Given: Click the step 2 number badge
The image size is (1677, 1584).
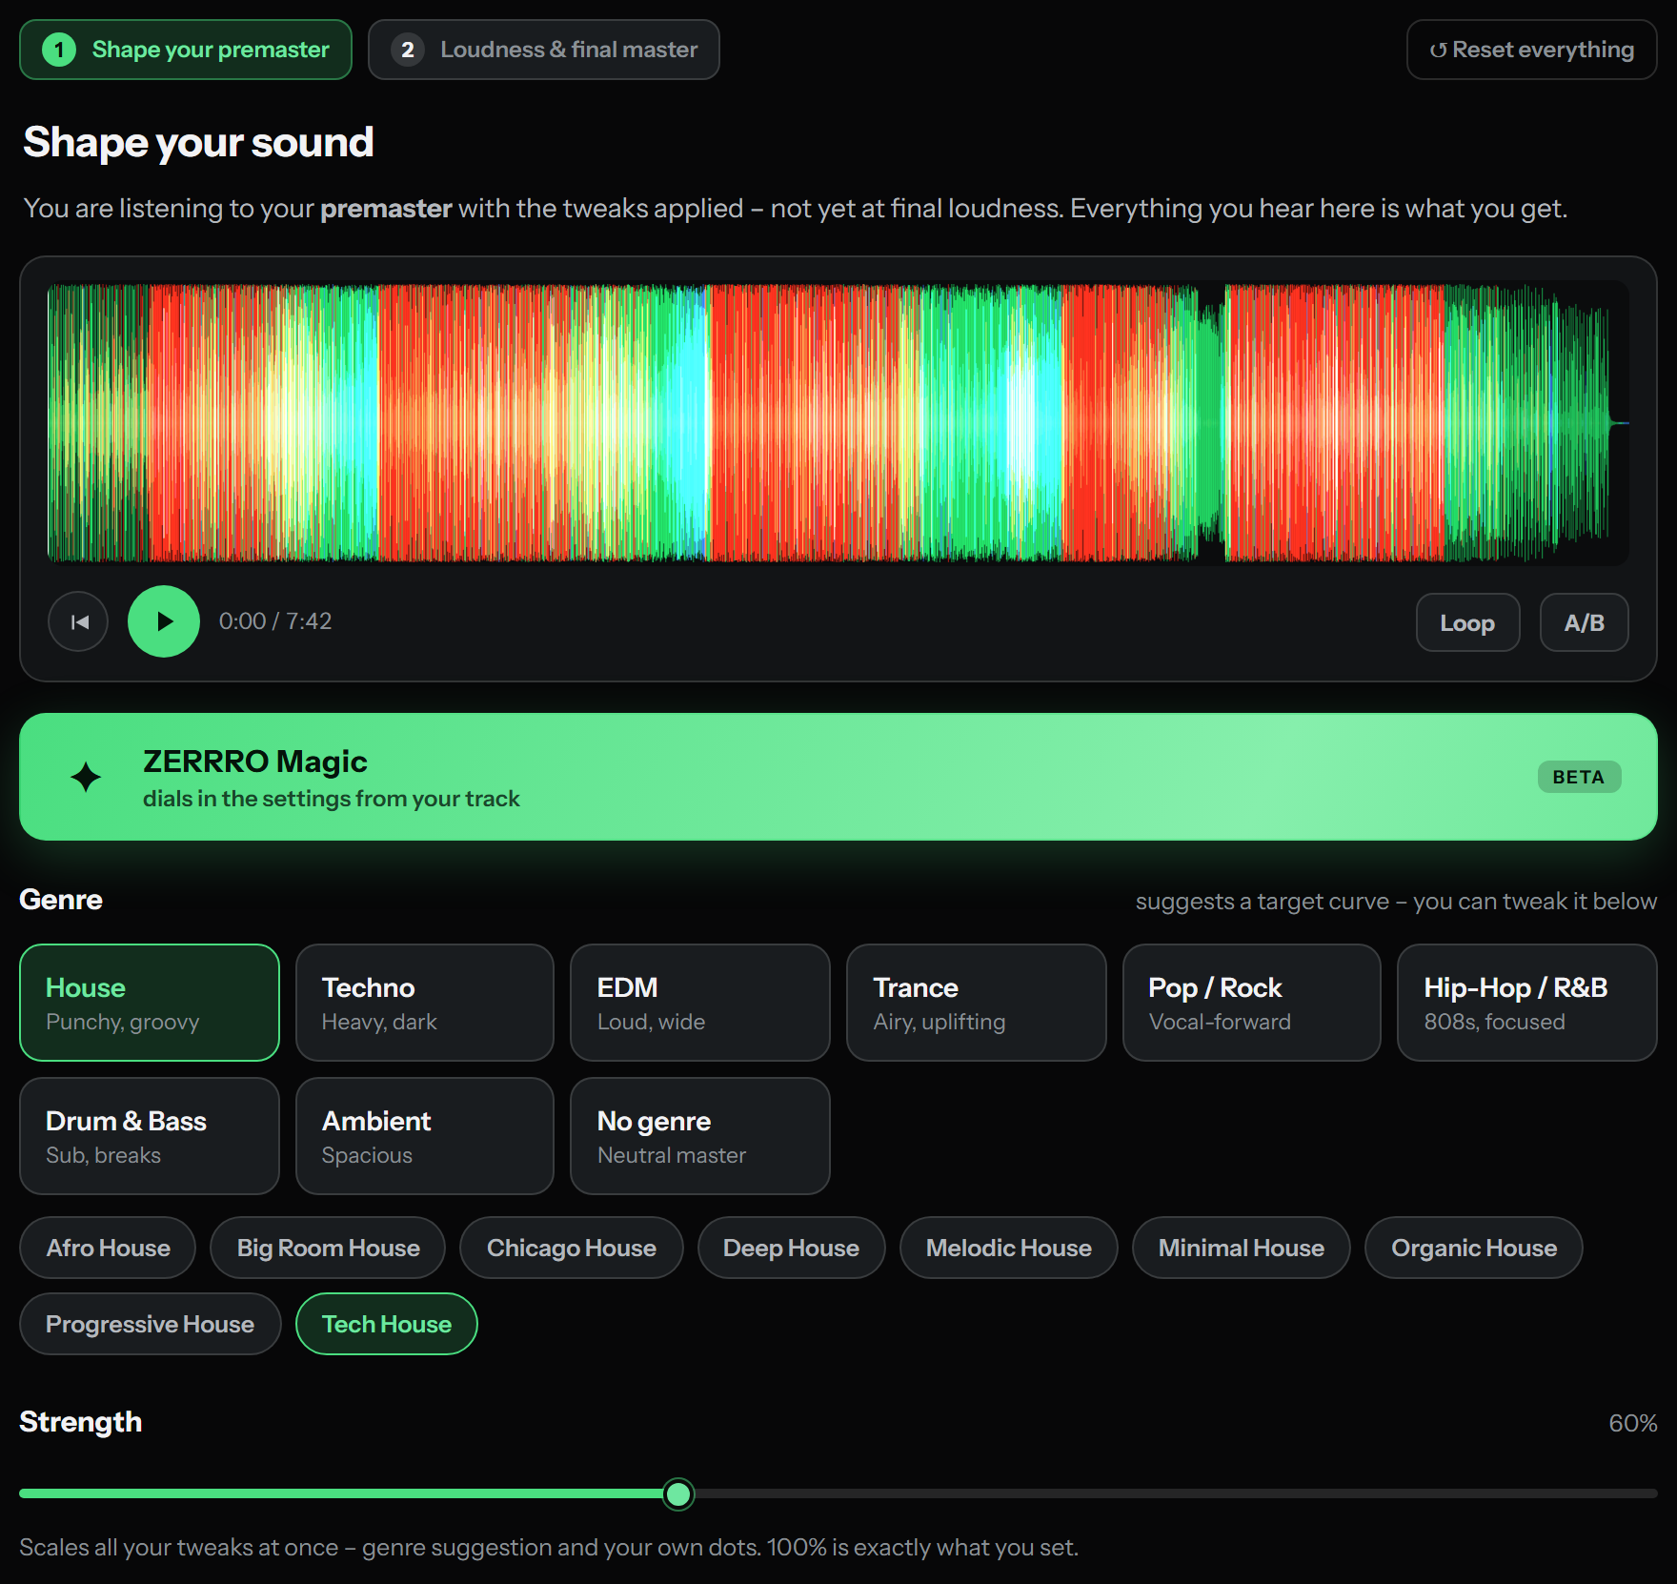Looking at the screenshot, I should pyautogui.click(x=408, y=50).
